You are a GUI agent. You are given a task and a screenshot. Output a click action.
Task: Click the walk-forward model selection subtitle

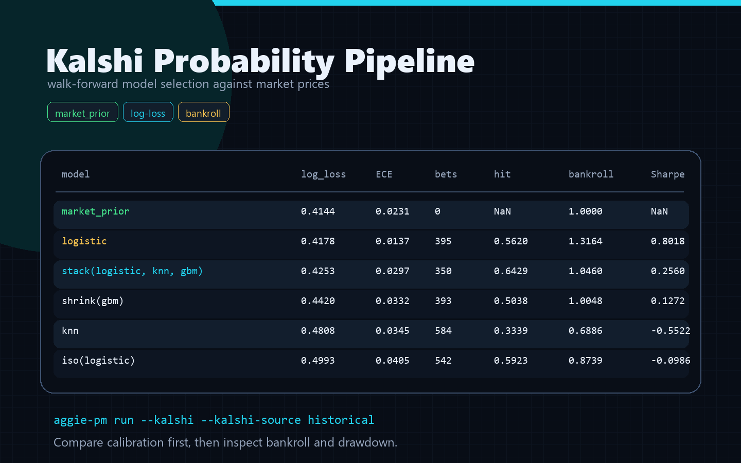pos(188,84)
